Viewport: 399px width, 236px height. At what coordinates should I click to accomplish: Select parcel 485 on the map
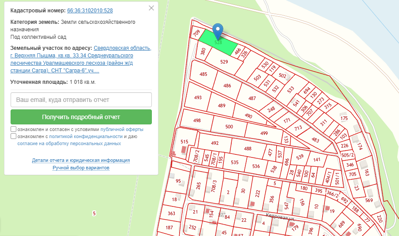(203, 74)
